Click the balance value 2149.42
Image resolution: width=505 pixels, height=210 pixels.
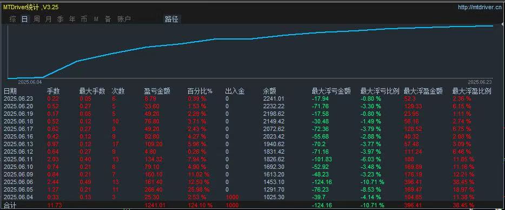point(274,121)
